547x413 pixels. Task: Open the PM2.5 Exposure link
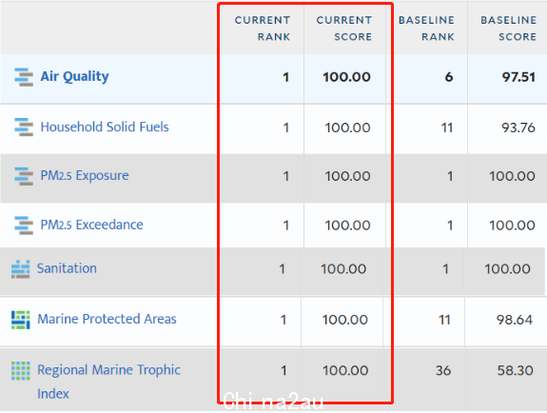click(x=85, y=175)
